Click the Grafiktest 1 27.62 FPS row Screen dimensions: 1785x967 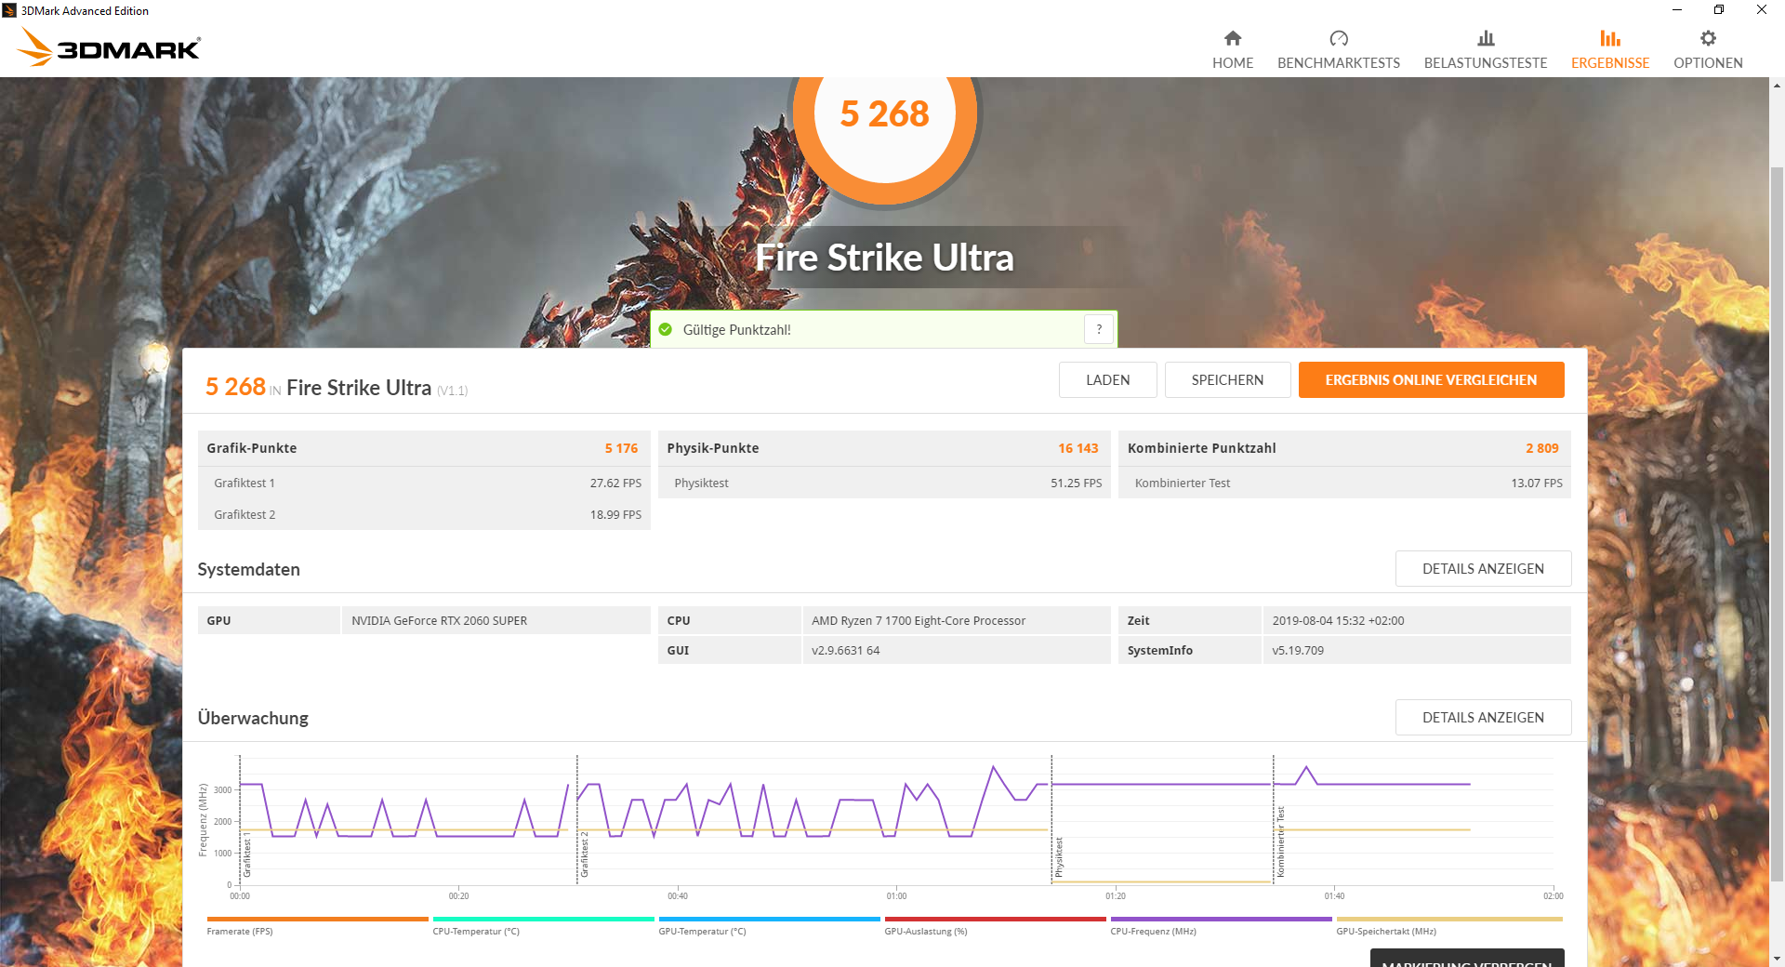[x=424, y=483]
